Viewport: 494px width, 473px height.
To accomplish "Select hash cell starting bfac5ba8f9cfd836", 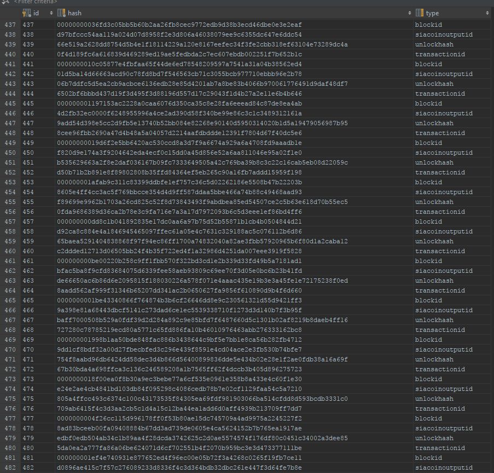I will pos(234,271).
